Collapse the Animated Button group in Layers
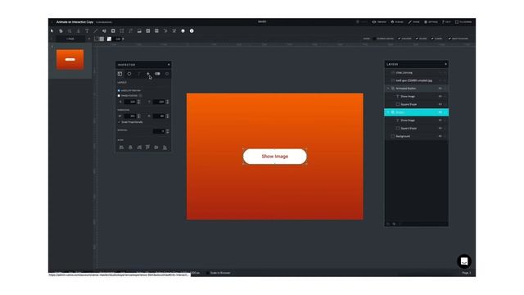The image size is (524, 295). pyautogui.click(x=388, y=88)
